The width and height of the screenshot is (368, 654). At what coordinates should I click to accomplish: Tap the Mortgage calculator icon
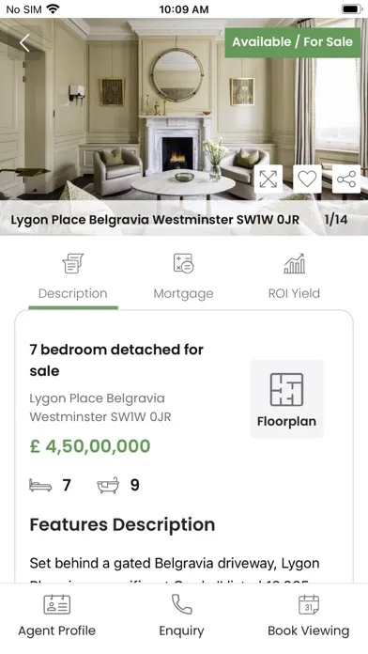[183, 264]
